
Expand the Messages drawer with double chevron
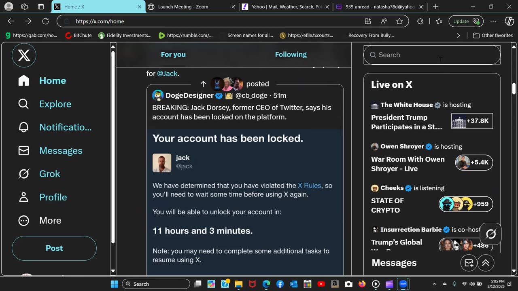point(486,263)
